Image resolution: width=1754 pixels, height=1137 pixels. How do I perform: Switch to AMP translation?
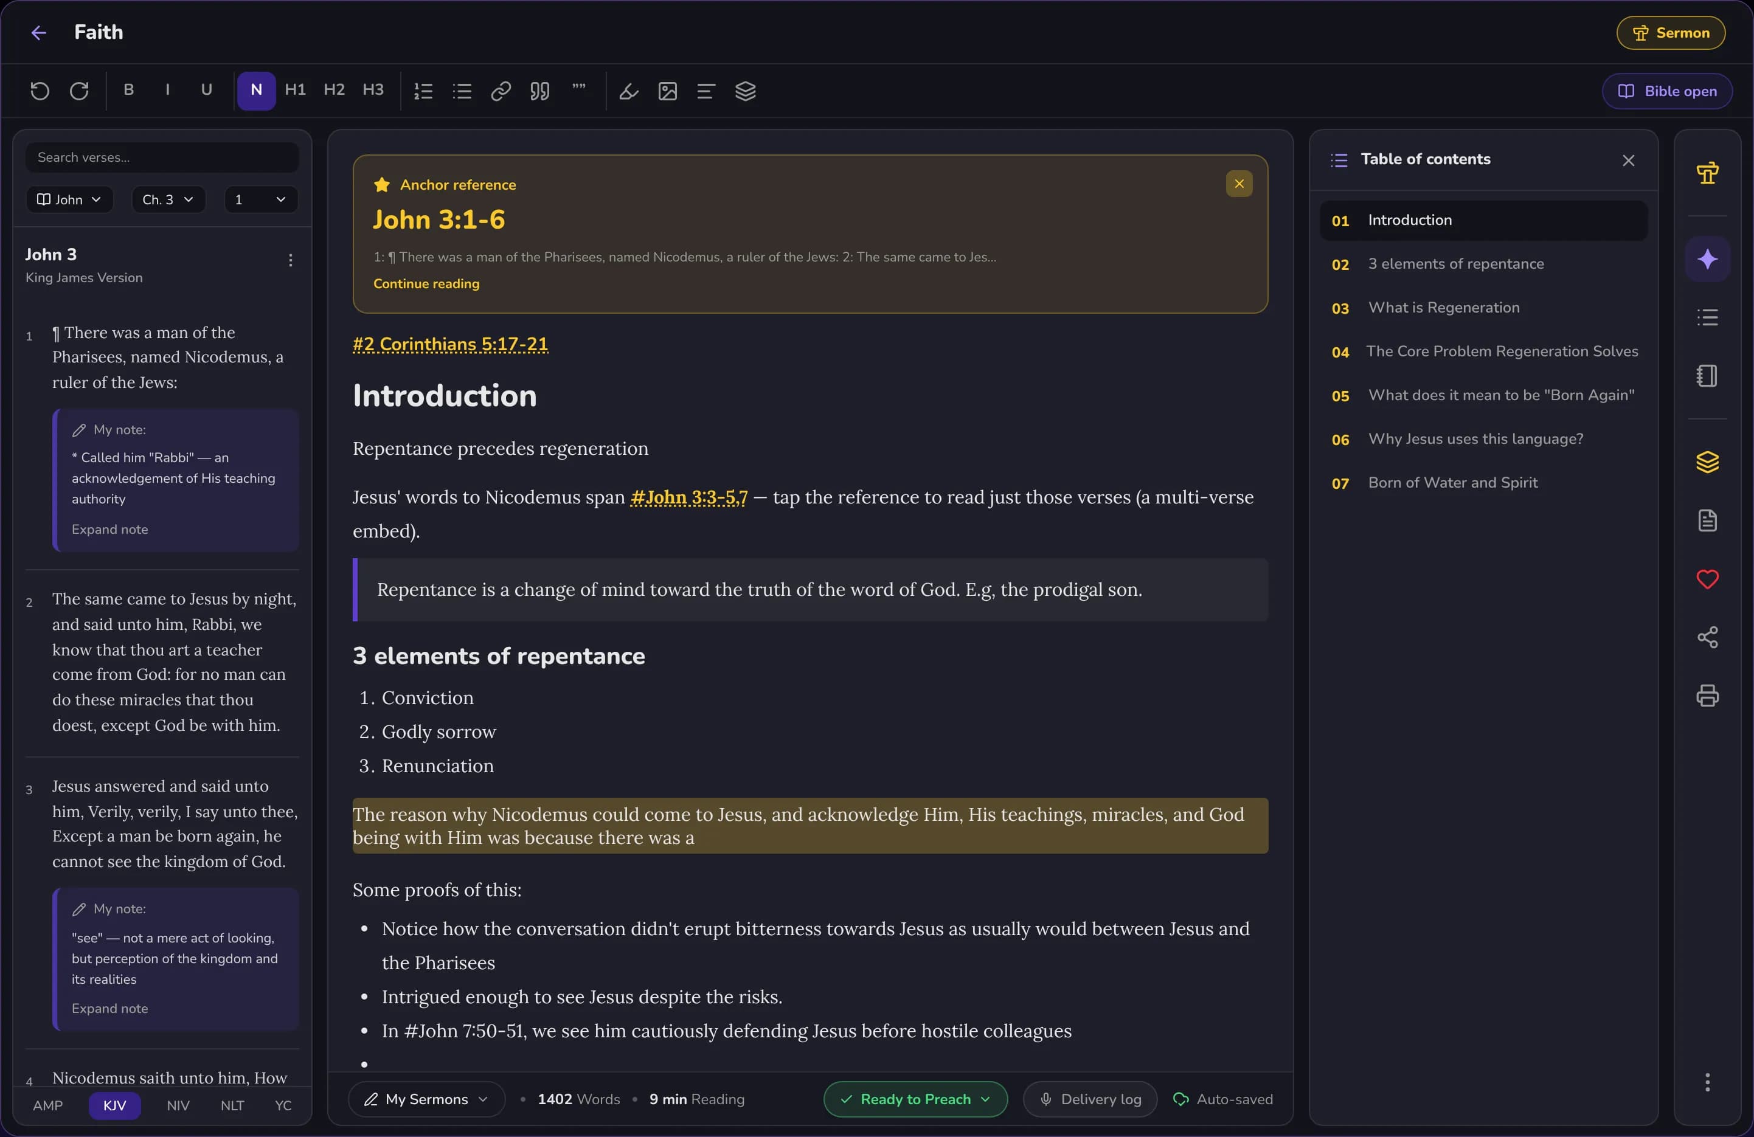(x=48, y=1105)
